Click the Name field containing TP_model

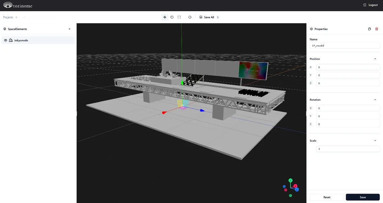click(x=345, y=45)
